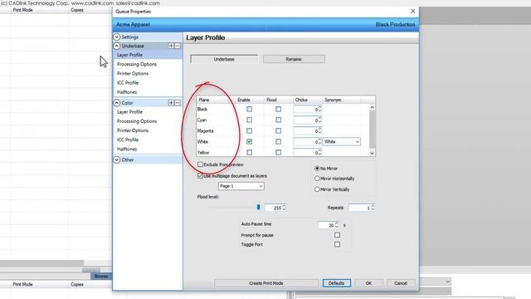Enable the Cyan plane checkbox
Image resolution: width=531 pixels, height=299 pixels.
click(249, 120)
